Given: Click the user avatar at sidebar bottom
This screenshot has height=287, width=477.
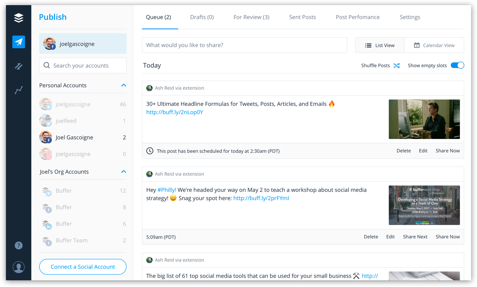Looking at the screenshot, I should (x=18, y=267).
